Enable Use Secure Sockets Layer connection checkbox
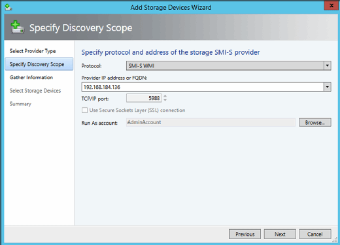This screenshot has width=340, height=245. pyautogui.click(x=84, y=110)
